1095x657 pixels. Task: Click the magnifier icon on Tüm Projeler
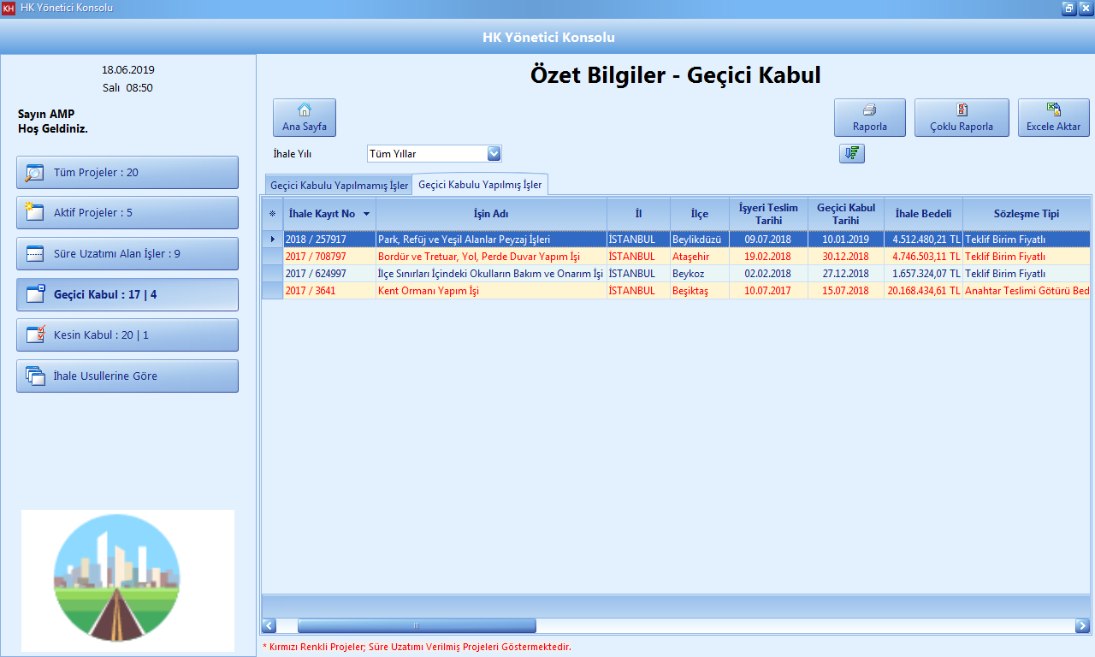click(x=33, y=172)
